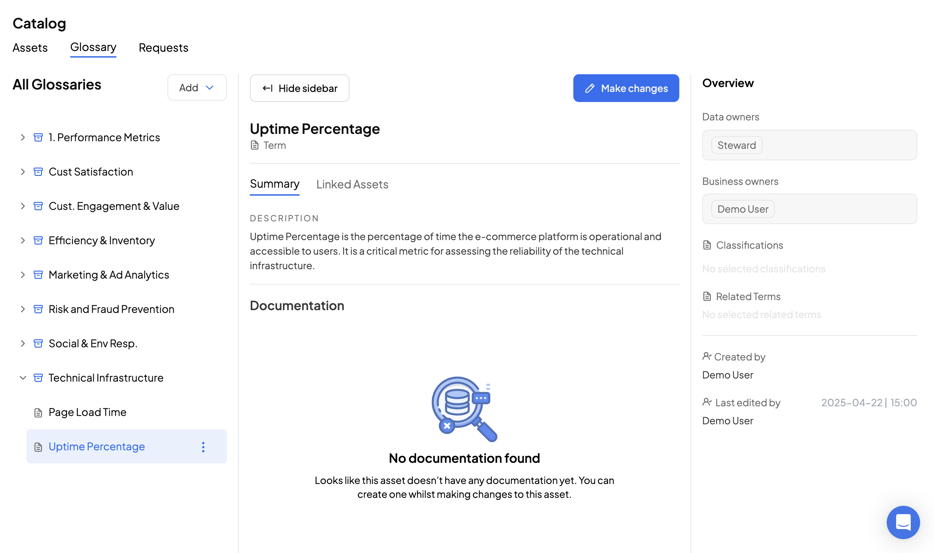Click the Related Terms document icon
The height and width of the screenshot is (553, 934).
706,297
